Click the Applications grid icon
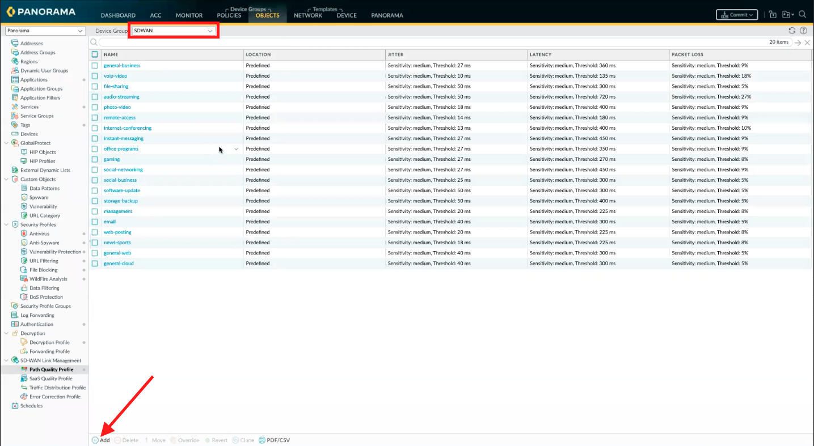Viewport: 814px width, 446px height. coord(15,79)
